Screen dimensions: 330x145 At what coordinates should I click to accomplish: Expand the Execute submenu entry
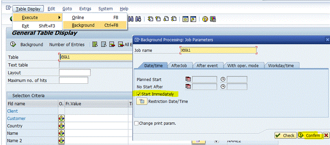(37, 18)
